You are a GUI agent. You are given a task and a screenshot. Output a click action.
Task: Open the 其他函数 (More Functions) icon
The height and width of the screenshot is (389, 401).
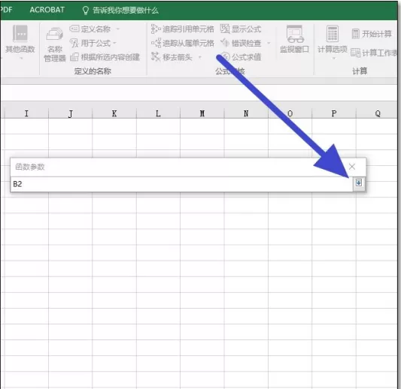(20, 42)
